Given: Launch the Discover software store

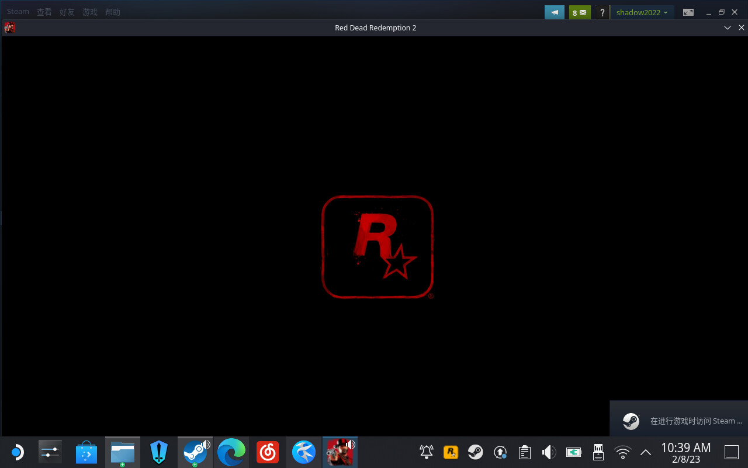Looking at the screenshot, I should click(86, 452).
